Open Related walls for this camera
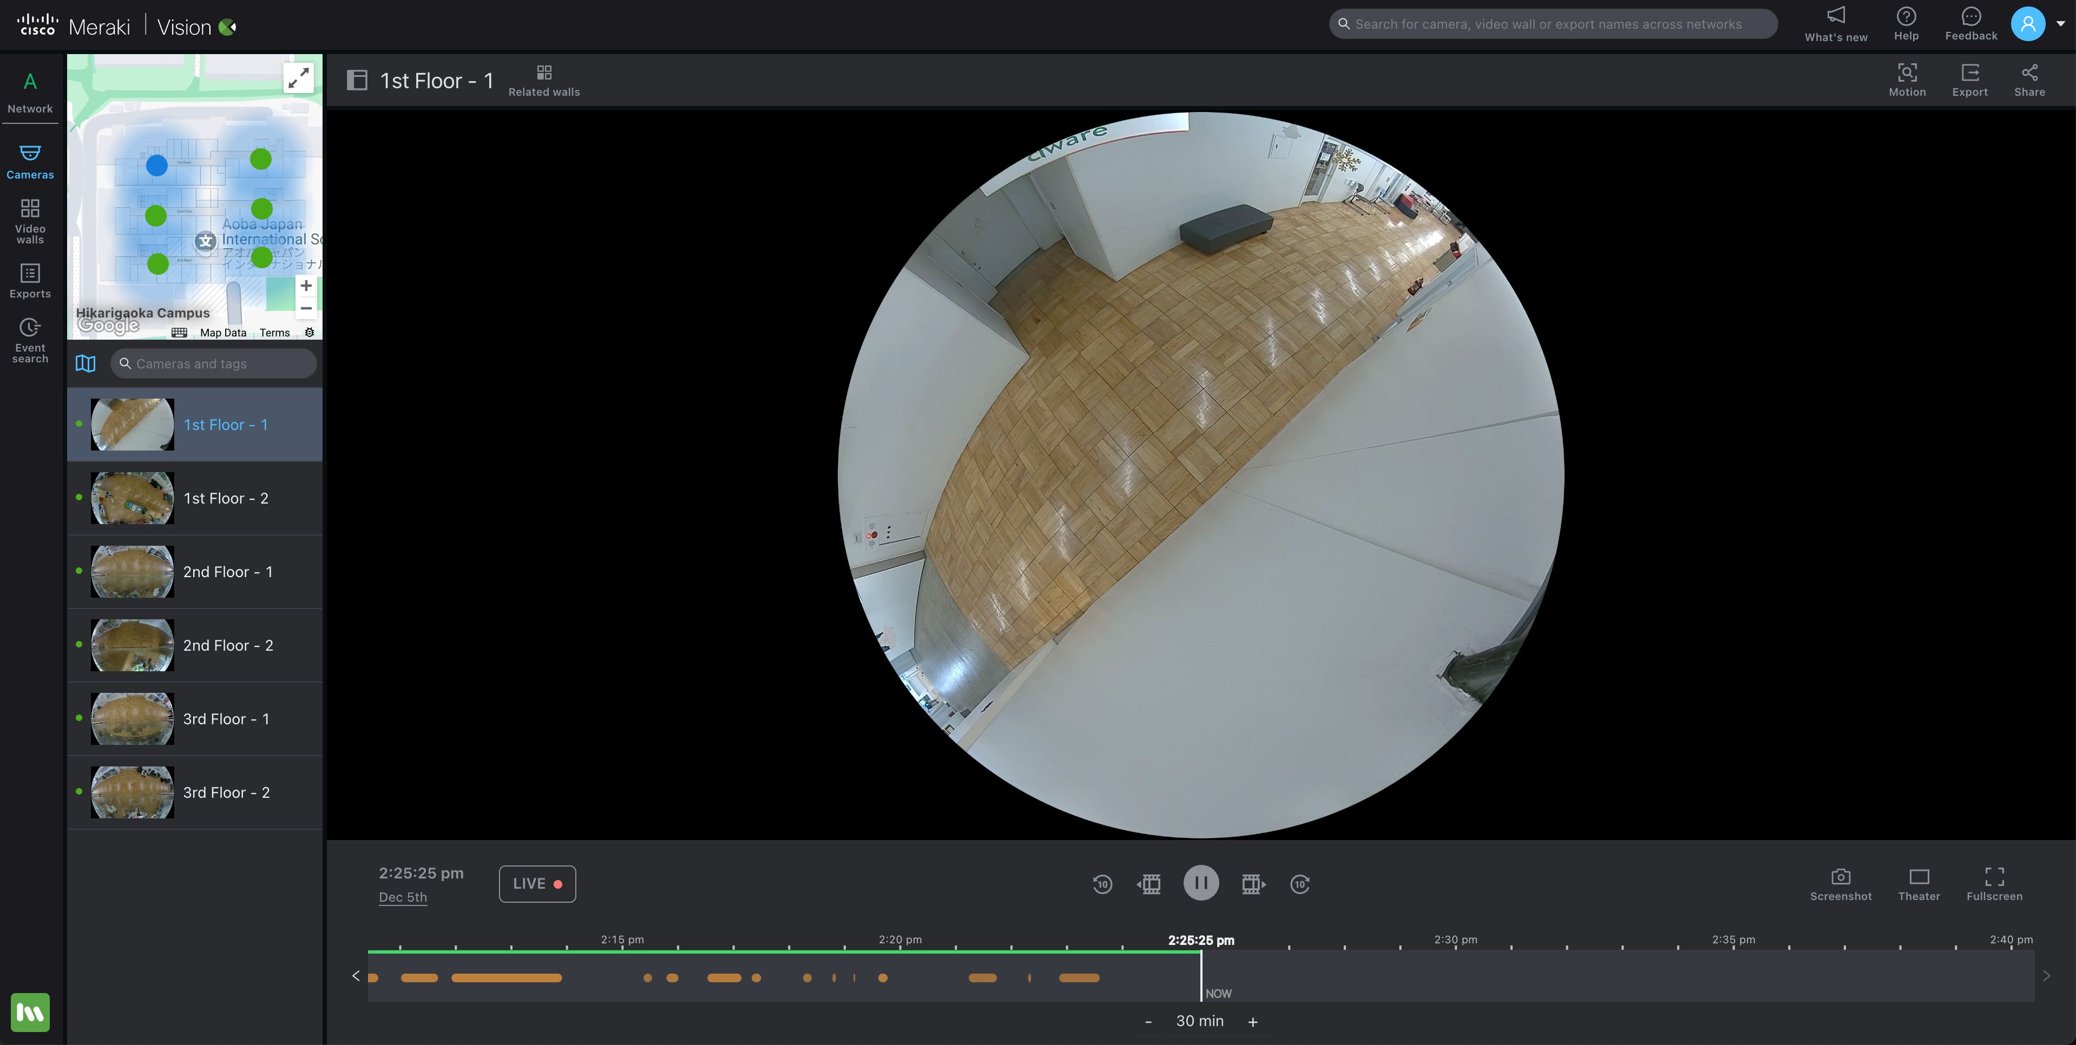Screen dimensions: 2076x1045 point(544,81)
